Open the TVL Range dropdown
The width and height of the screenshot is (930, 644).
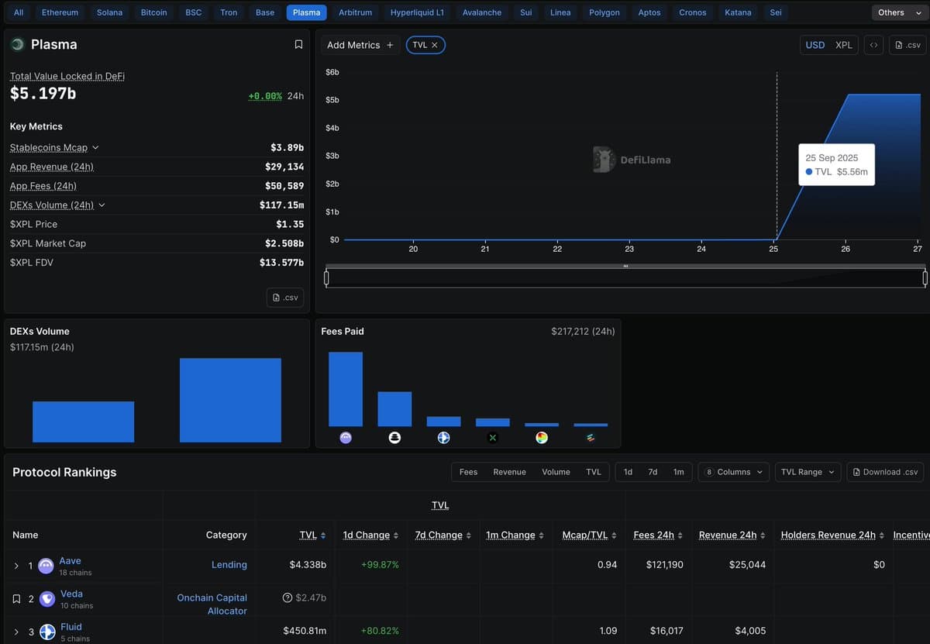(x=807, y=471)
